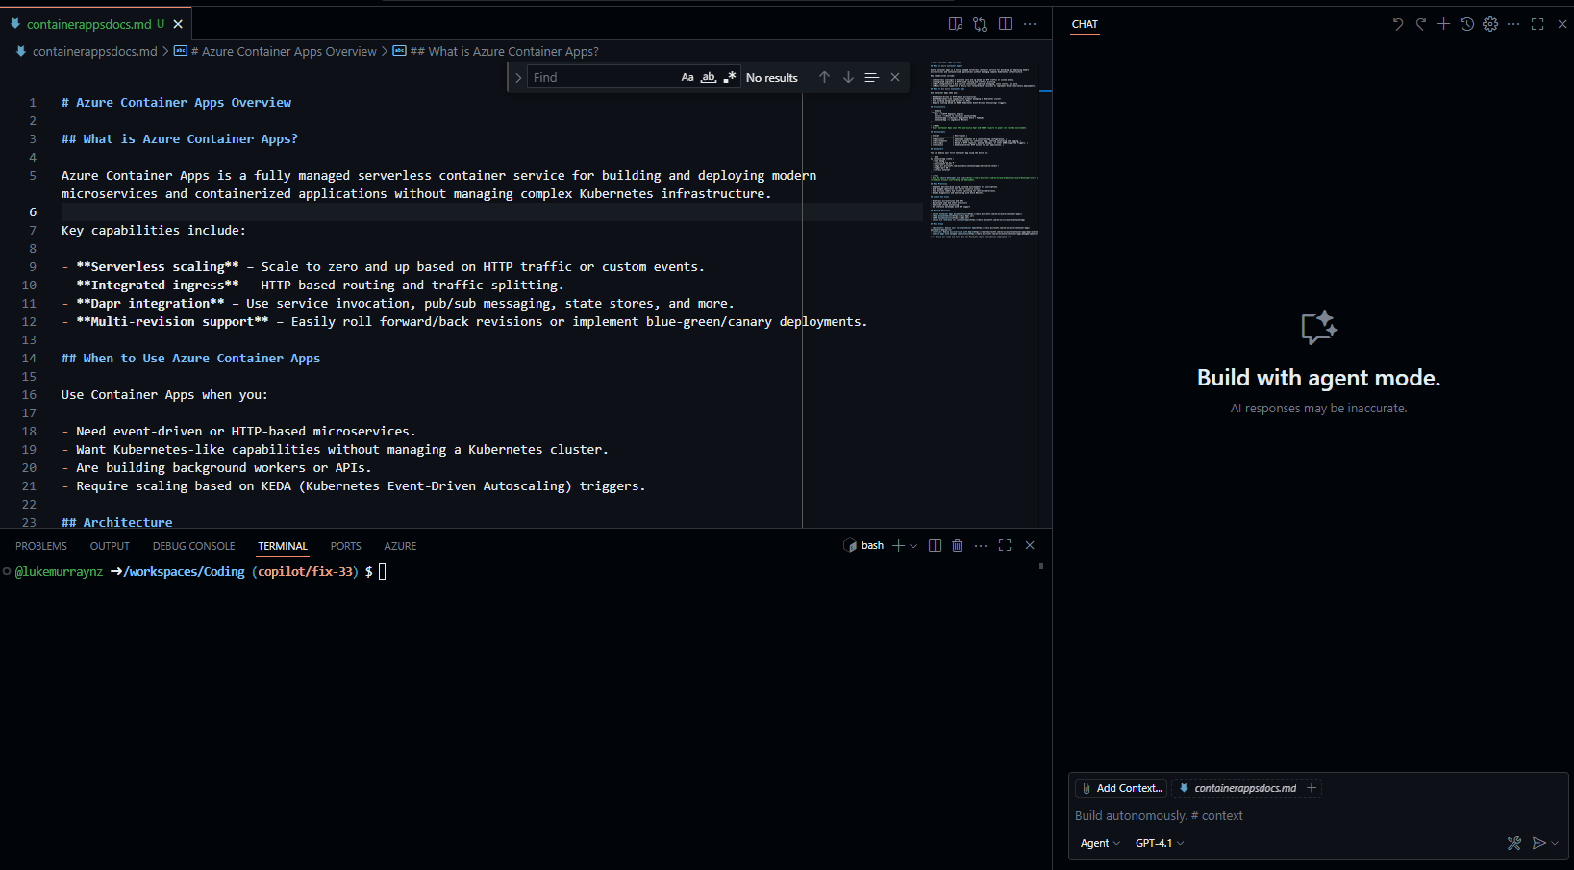
Task: Open the markdown preview to the side
Action: coord(955,24)
